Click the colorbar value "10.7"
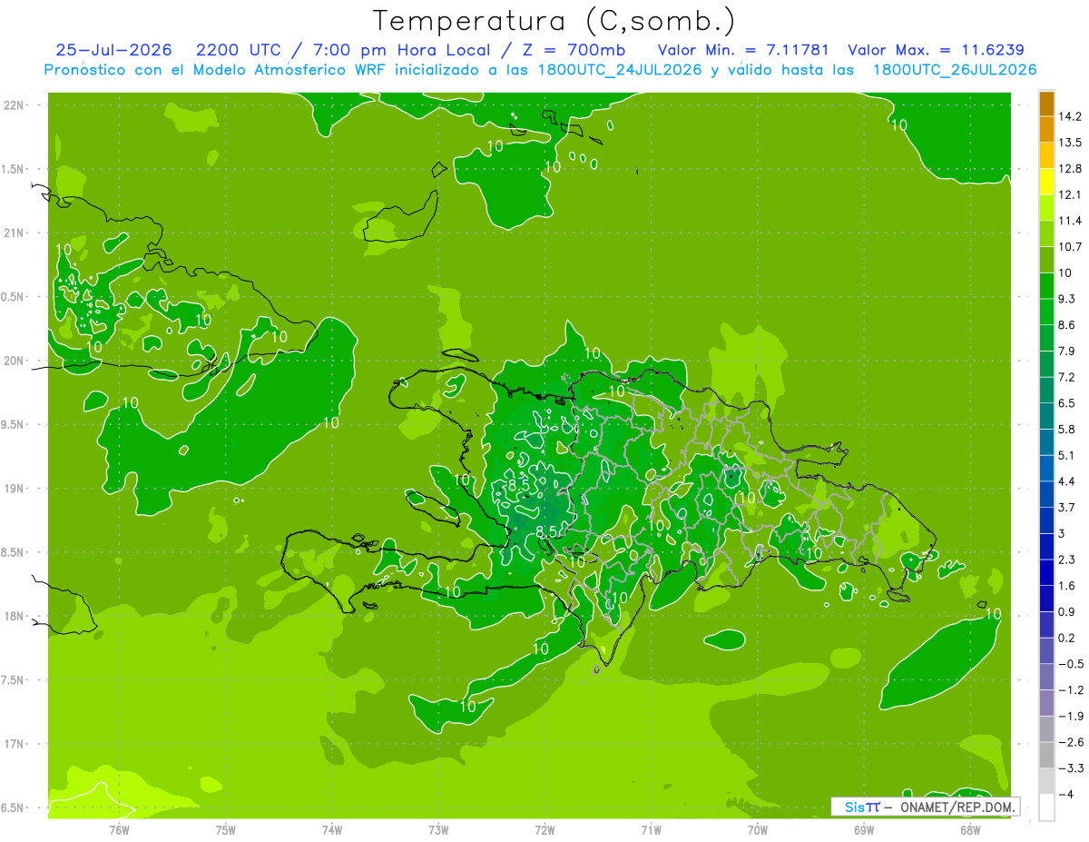This screenshot has width=1089, height=842. (1070, 247)
